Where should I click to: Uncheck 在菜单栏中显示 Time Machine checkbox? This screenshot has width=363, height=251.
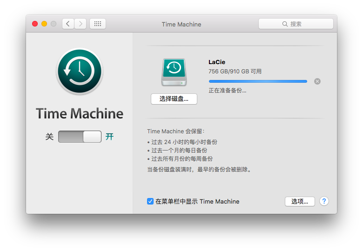[x=150, y=201]
